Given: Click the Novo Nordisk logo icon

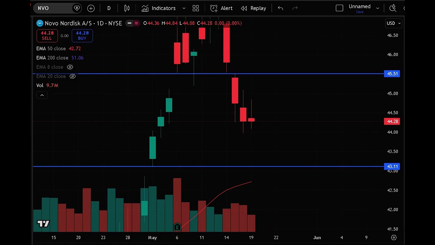Looking at the screenshot, I should tap(40, 23).
